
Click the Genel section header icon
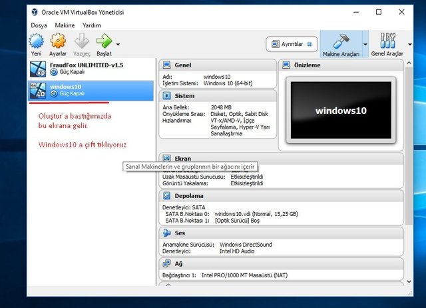pyautogui.click(x=166, y=65)
